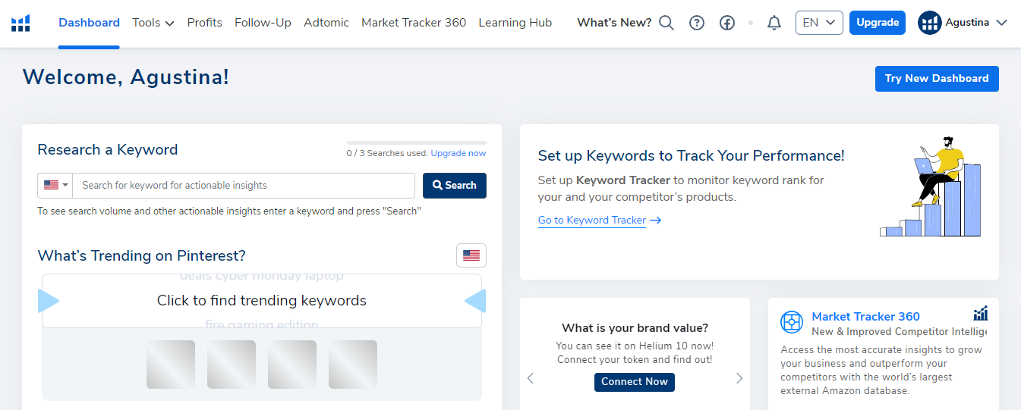Click What is your brand value? text
Screen dimensions: 1021x410
pyautogui.click(x=635, y=328)
